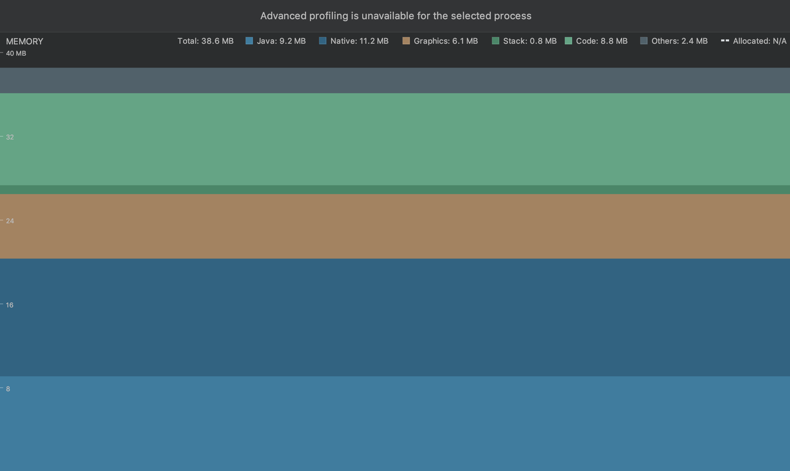Viewport: 790px width, 471px height.
Task: Click the 8 axis tick label
Action: point(8,389)
